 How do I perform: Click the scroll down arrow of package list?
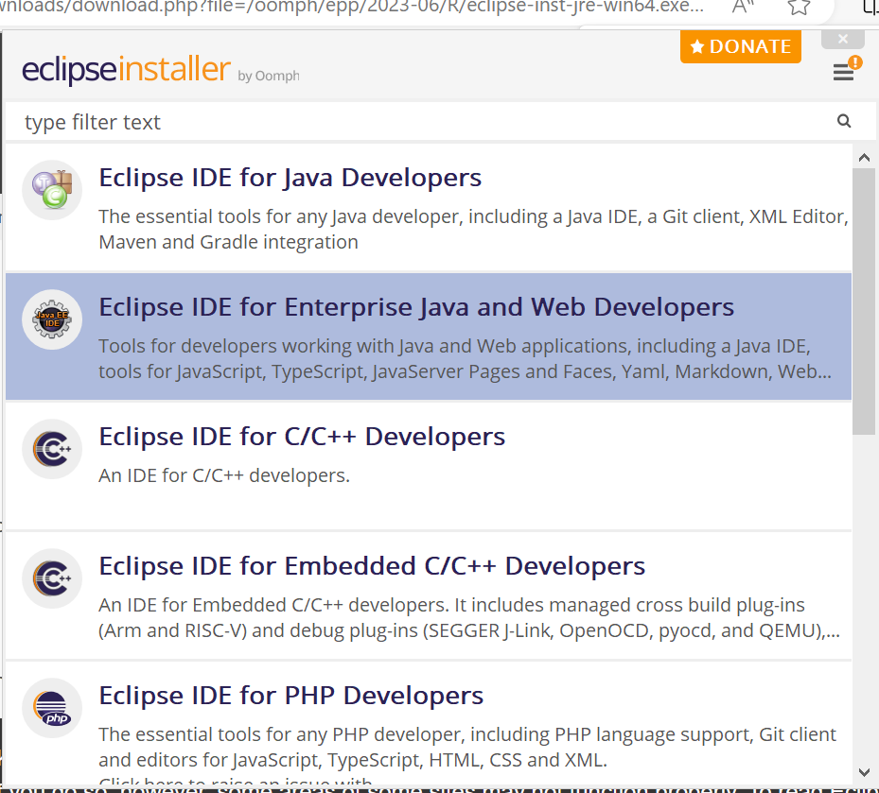tap(864, 773)
